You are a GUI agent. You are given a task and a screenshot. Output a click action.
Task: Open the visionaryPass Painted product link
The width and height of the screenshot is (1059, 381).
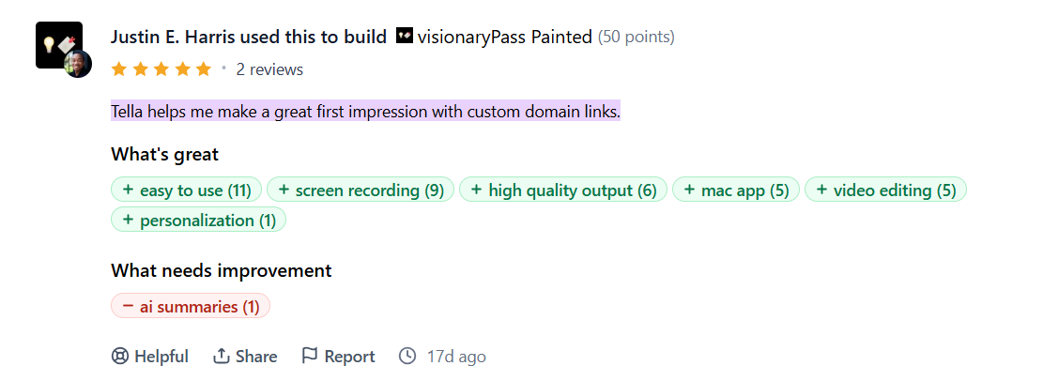point(504,38)
